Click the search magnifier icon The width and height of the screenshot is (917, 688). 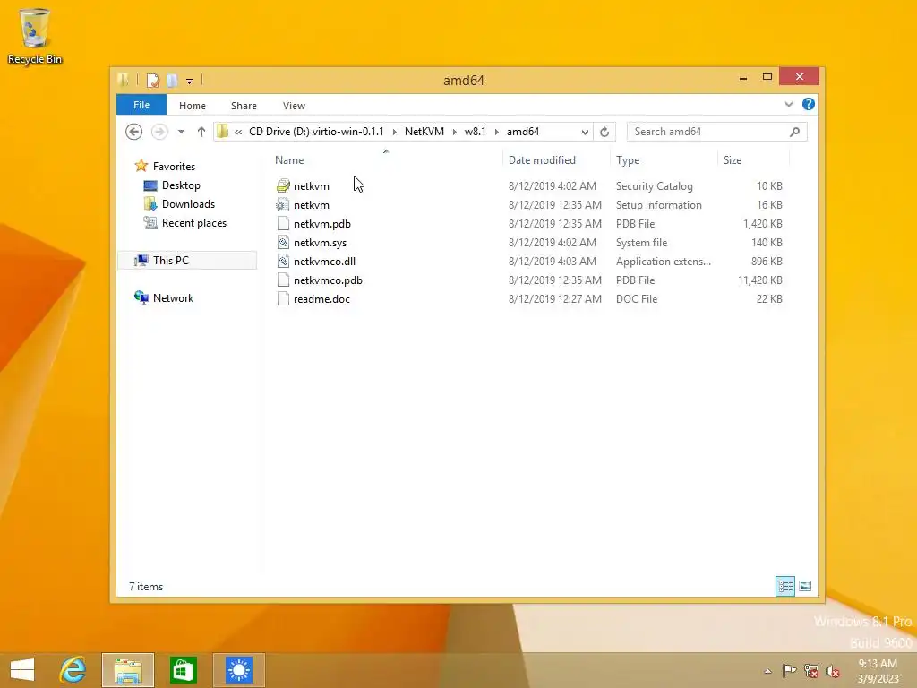point(794,133)
